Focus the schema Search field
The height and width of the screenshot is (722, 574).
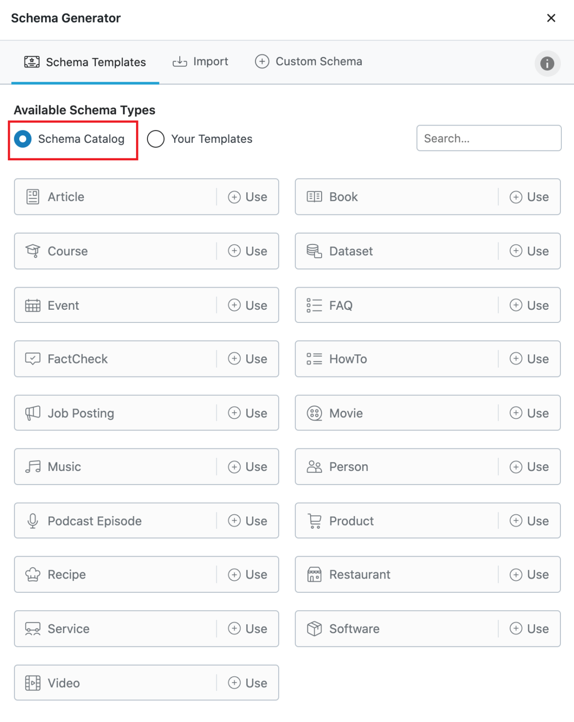pos(489,138)
